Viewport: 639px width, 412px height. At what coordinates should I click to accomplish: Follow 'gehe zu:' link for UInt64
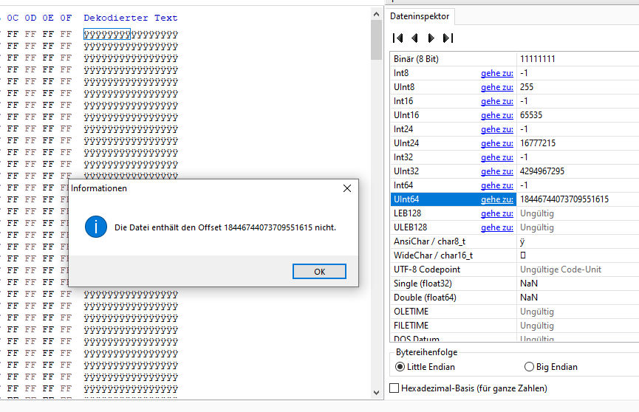click(496, 199)
